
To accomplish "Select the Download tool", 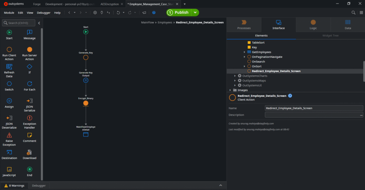I will [30, 155].
